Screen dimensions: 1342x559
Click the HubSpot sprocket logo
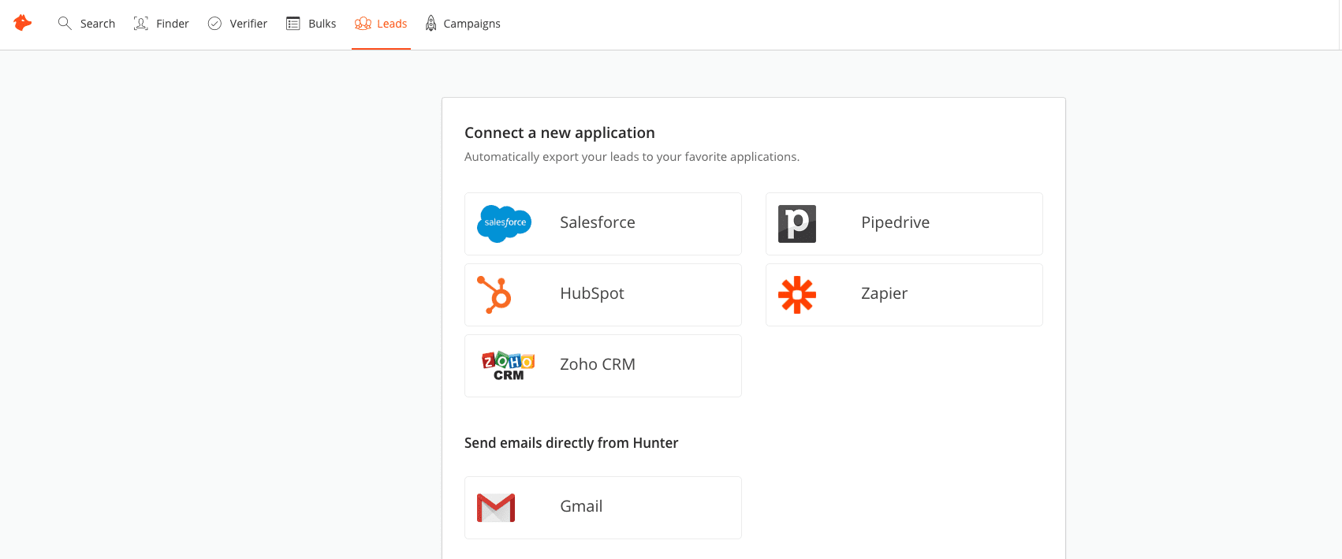(495, 294)
